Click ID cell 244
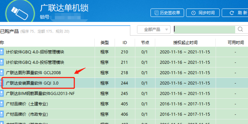The height and width of the screenshot is (124, 248). 124,83
